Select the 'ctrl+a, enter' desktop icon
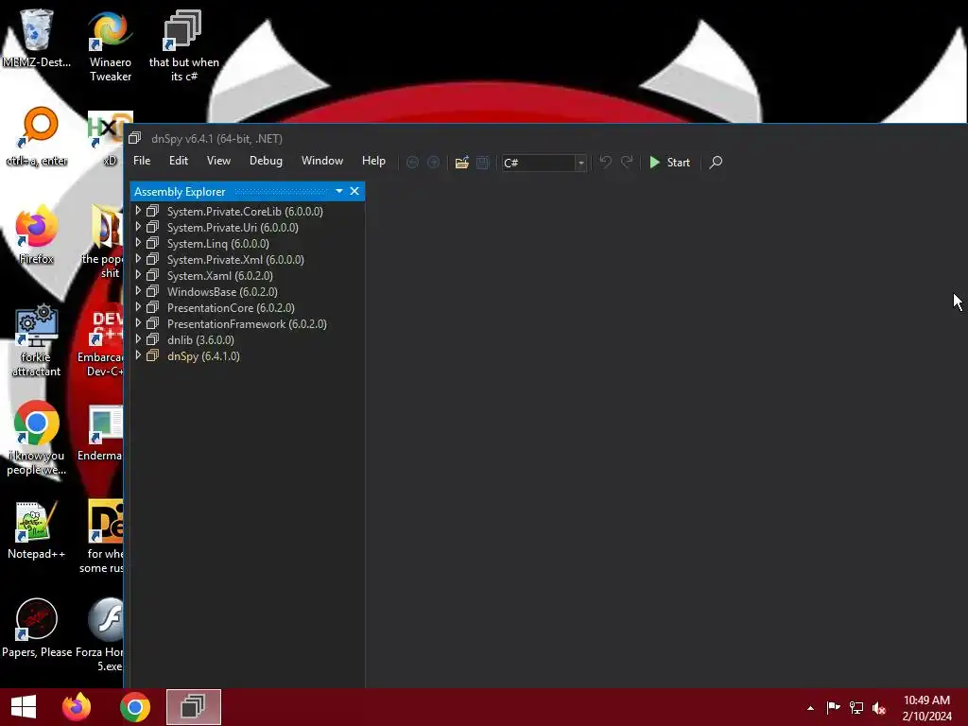The height and width of the screenshot is (726, 968). pos(37,137)
